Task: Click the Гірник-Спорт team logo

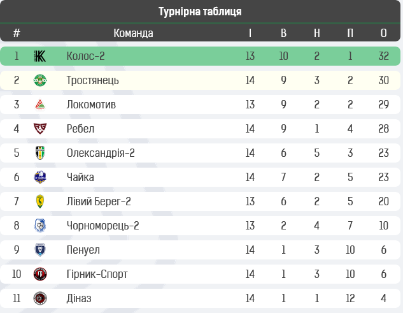Action: click(x=40, y=274)
